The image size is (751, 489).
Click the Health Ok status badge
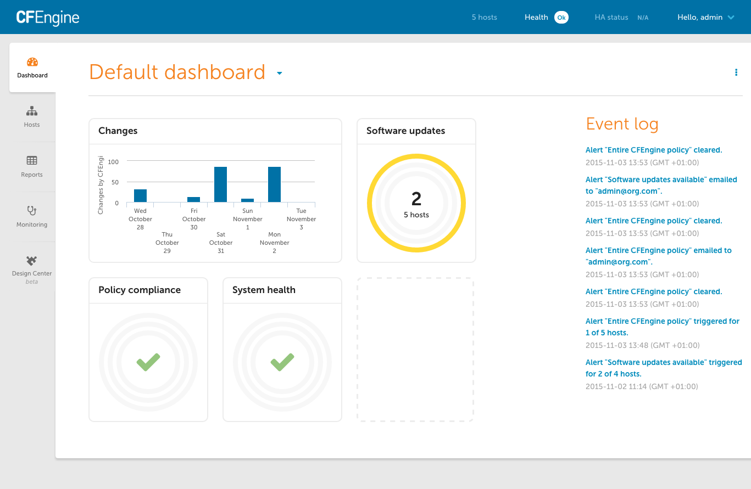[x=561, y=18]
